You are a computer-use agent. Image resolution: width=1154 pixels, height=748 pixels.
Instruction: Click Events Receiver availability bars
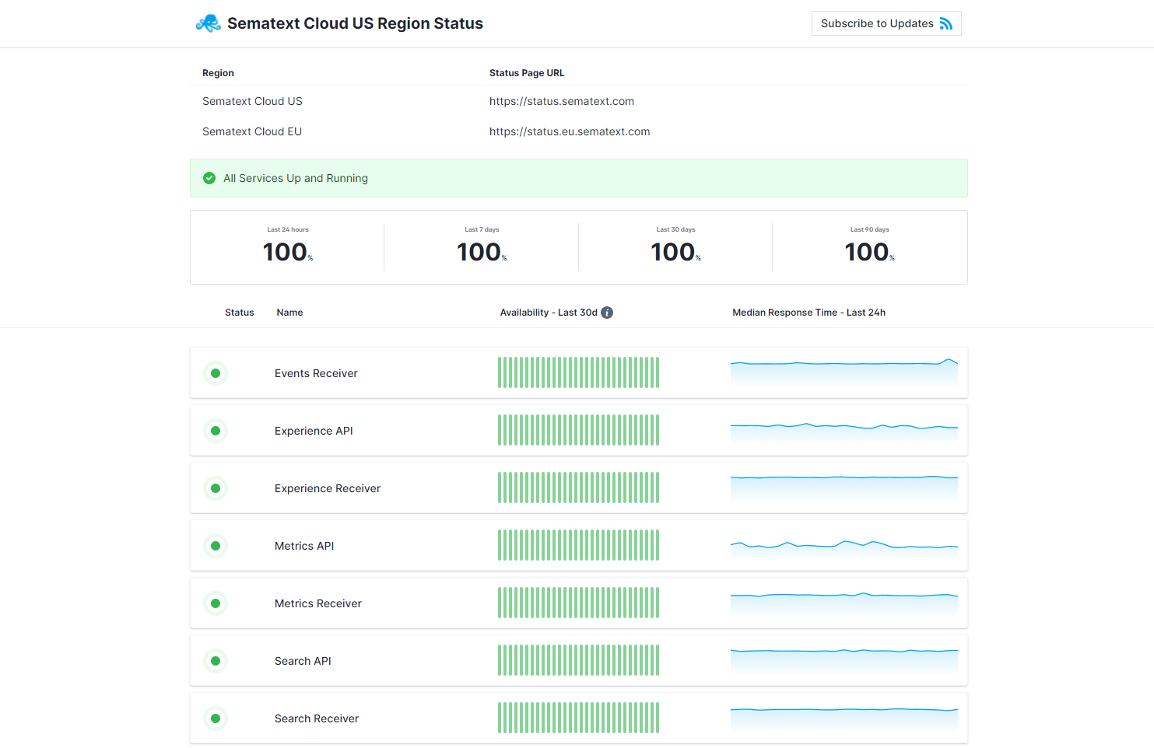[578, 372]
